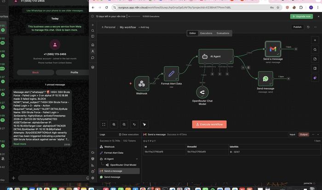322x190 pixels.
Task: Switch to the Executions tab
Action: click(x=206, y=33)
